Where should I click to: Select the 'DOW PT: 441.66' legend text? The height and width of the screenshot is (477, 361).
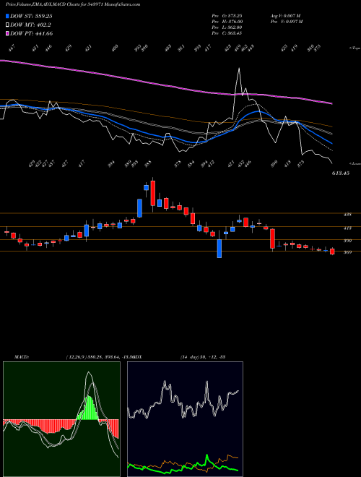[31, 33]
